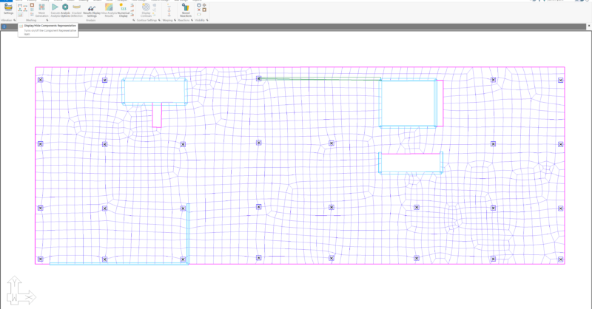Open the Numerical Display tool

click(x=124, y=10)
